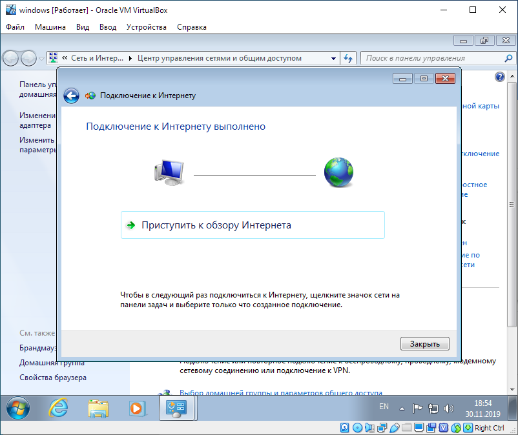Viewport: 518px width, 435px height.
Task: Click the green arrow beside browse Internet option
Action: click(131, 225)
